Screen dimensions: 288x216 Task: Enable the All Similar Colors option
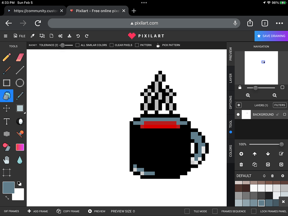(x=77, y=45)
